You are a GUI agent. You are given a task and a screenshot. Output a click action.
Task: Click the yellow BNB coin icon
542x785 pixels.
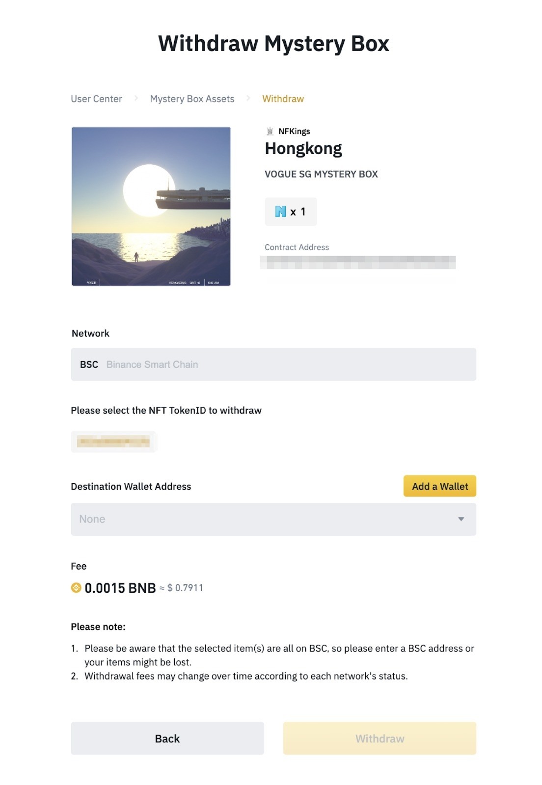76,588
